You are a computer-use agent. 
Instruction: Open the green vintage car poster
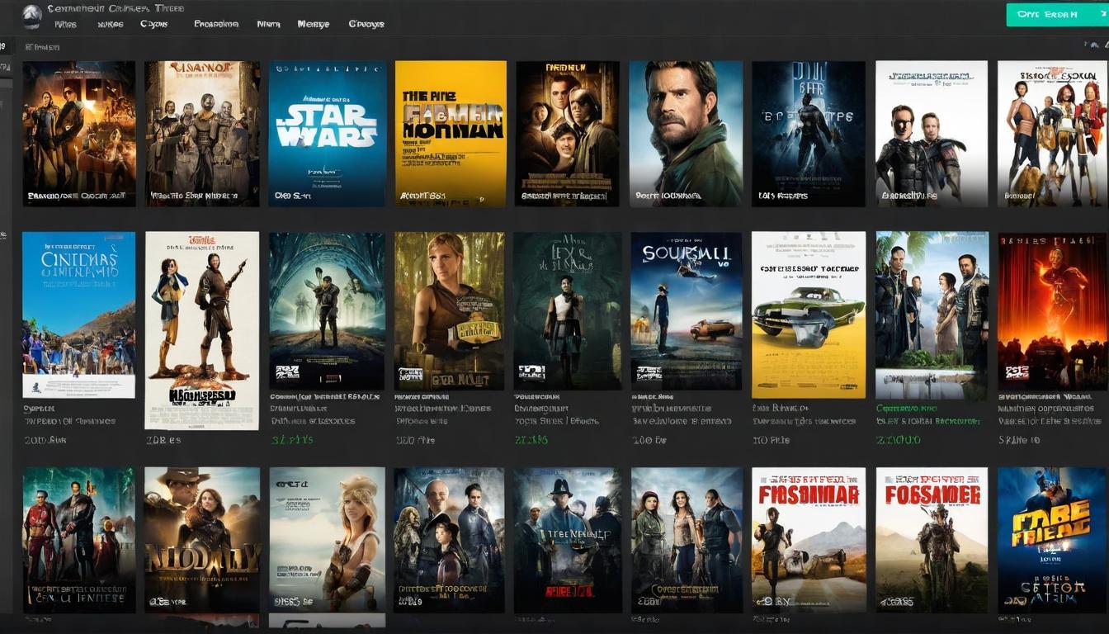coord(809,315)
